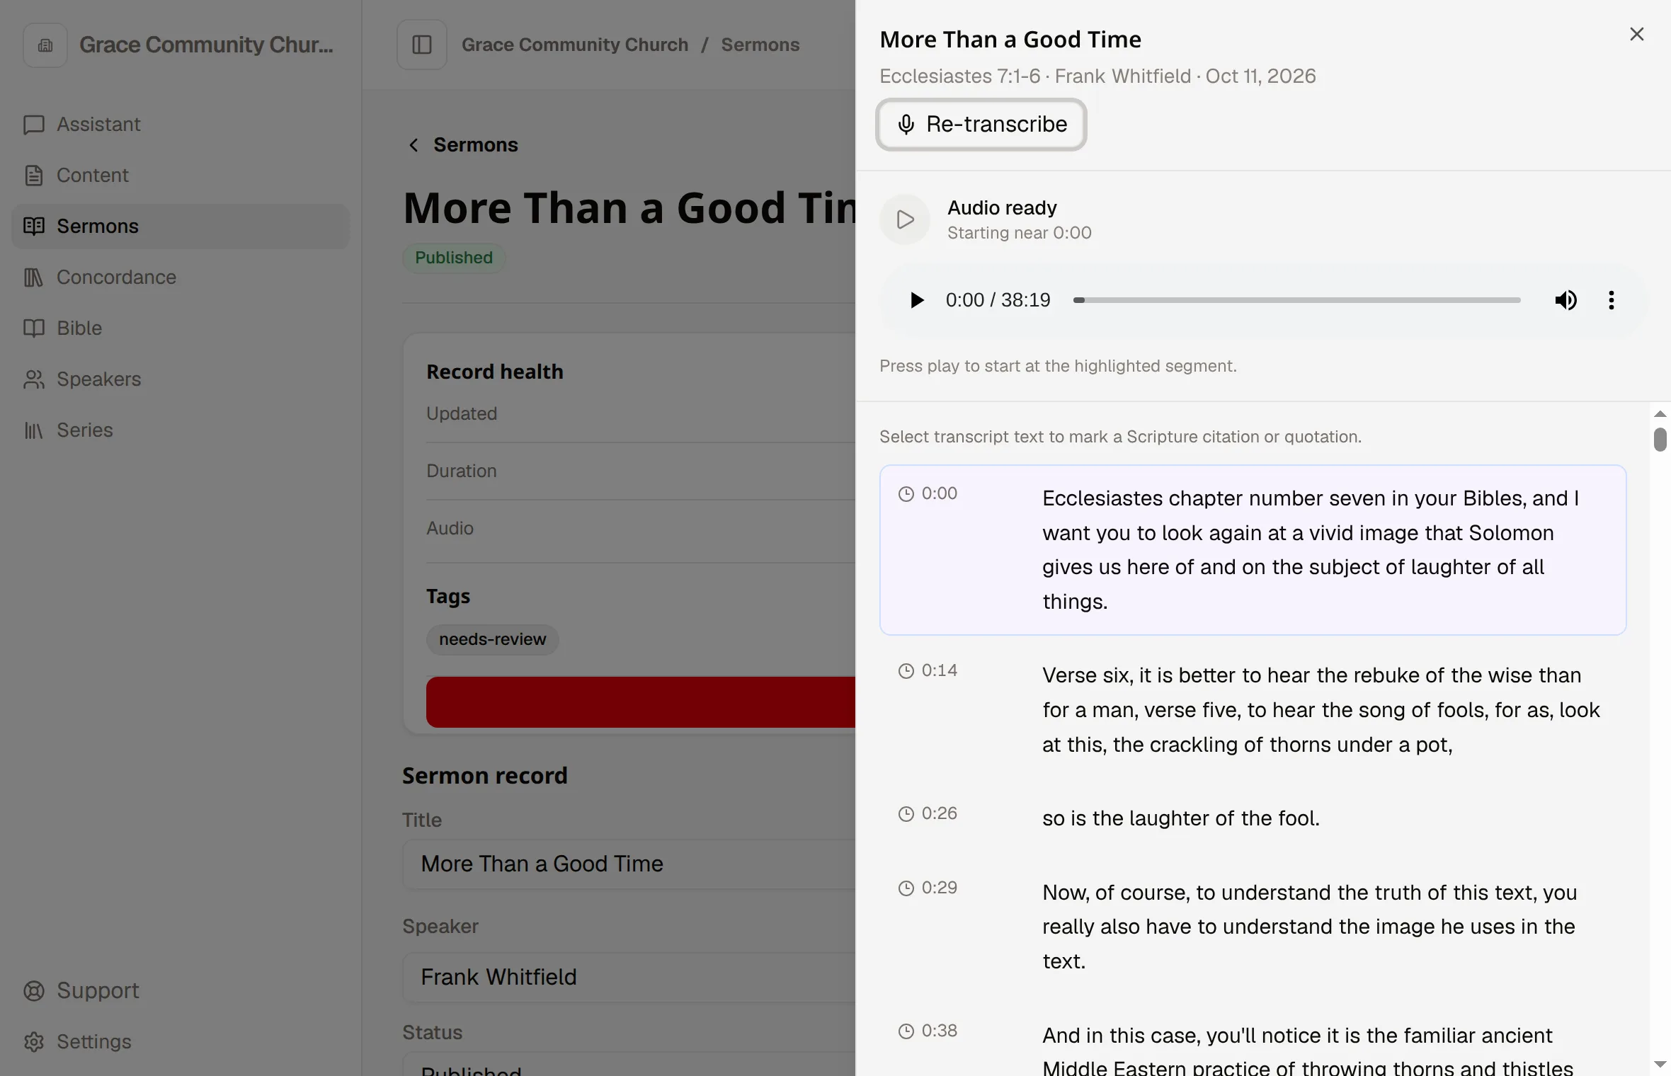1671x1076 pixels.
Task: Click the scrollbar down arrow in transcript
Action: coord(1660,1065)
